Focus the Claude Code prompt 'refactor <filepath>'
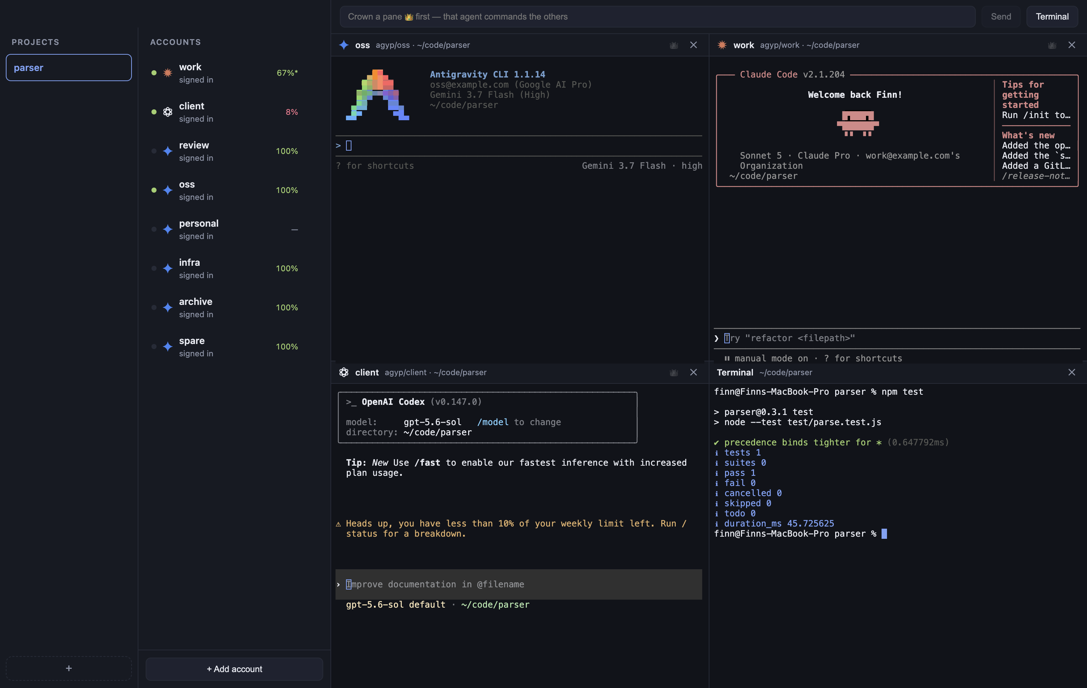The height and width of the screenshot is (688, 1087). click(x=896, y=338)
